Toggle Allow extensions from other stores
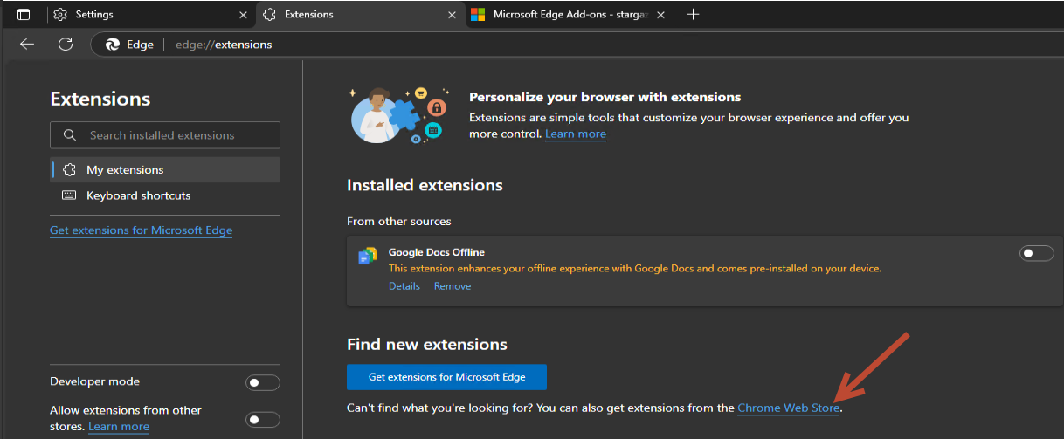Screen dimensions: 1064x439 (263, 420)
